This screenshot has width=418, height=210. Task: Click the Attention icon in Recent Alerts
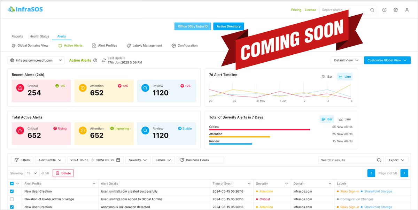point(83,88)
